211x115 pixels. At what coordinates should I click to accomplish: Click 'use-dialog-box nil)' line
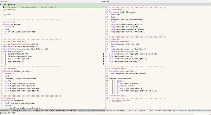point(16,61)
